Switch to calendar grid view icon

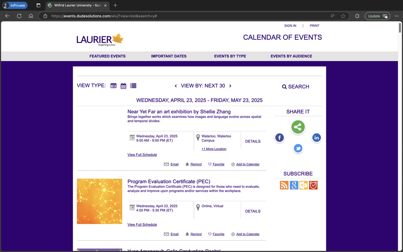[x=123, y=86]
